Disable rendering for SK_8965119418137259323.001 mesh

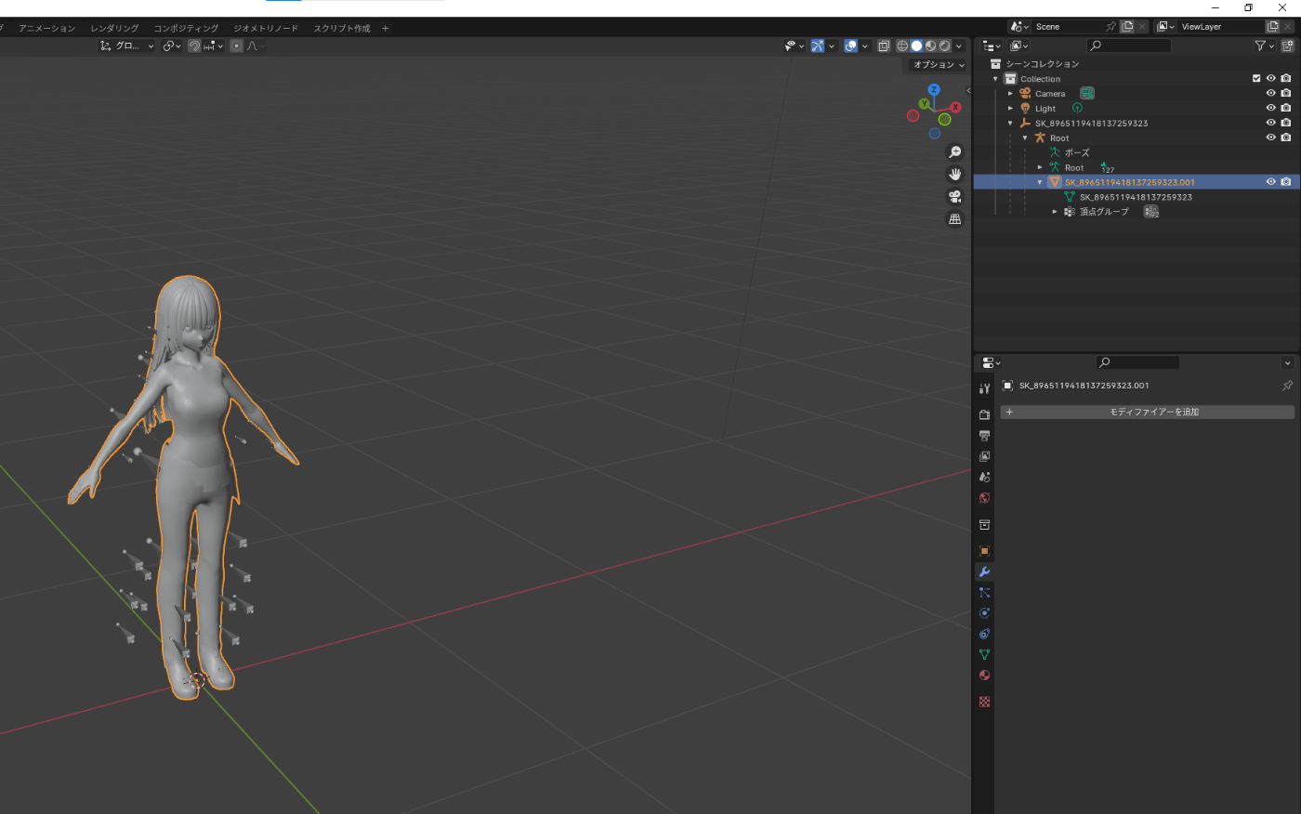coord(1286,182)
